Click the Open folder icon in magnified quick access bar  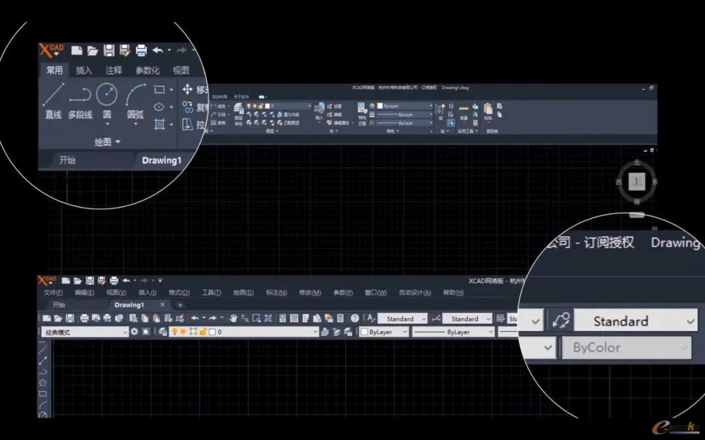pos(93,50)
